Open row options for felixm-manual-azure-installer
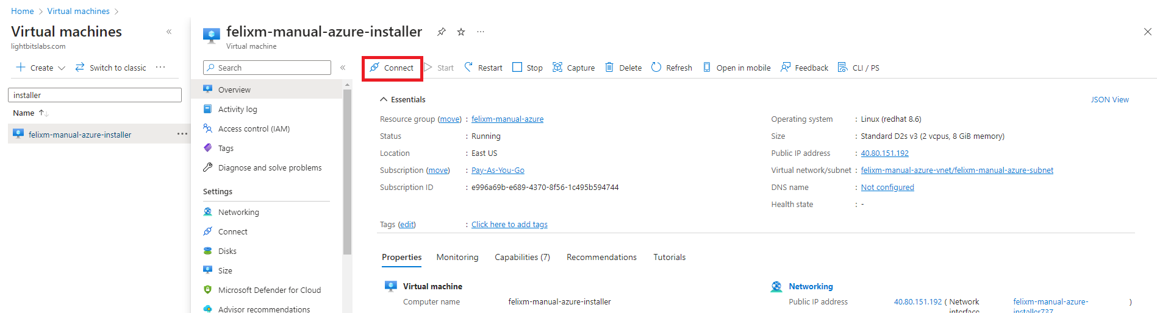The height and width of the screenshot is (313, 1157). [x=182, y=134]
